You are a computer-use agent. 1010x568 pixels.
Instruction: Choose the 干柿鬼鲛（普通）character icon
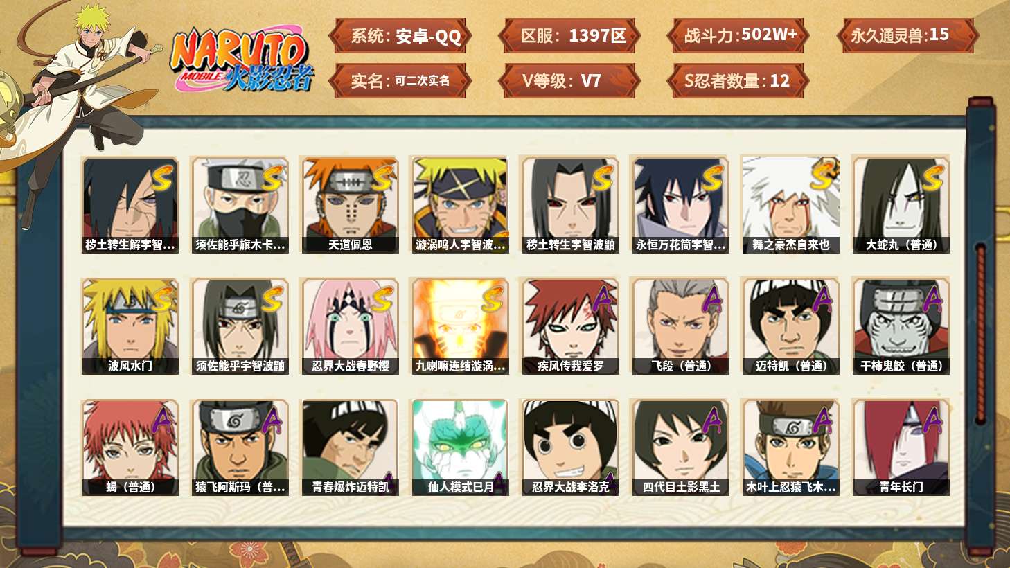[x=901, y=326]
